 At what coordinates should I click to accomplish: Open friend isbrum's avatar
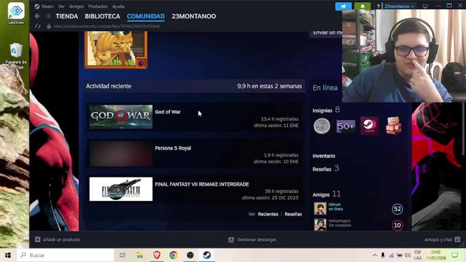pos(320,209)
